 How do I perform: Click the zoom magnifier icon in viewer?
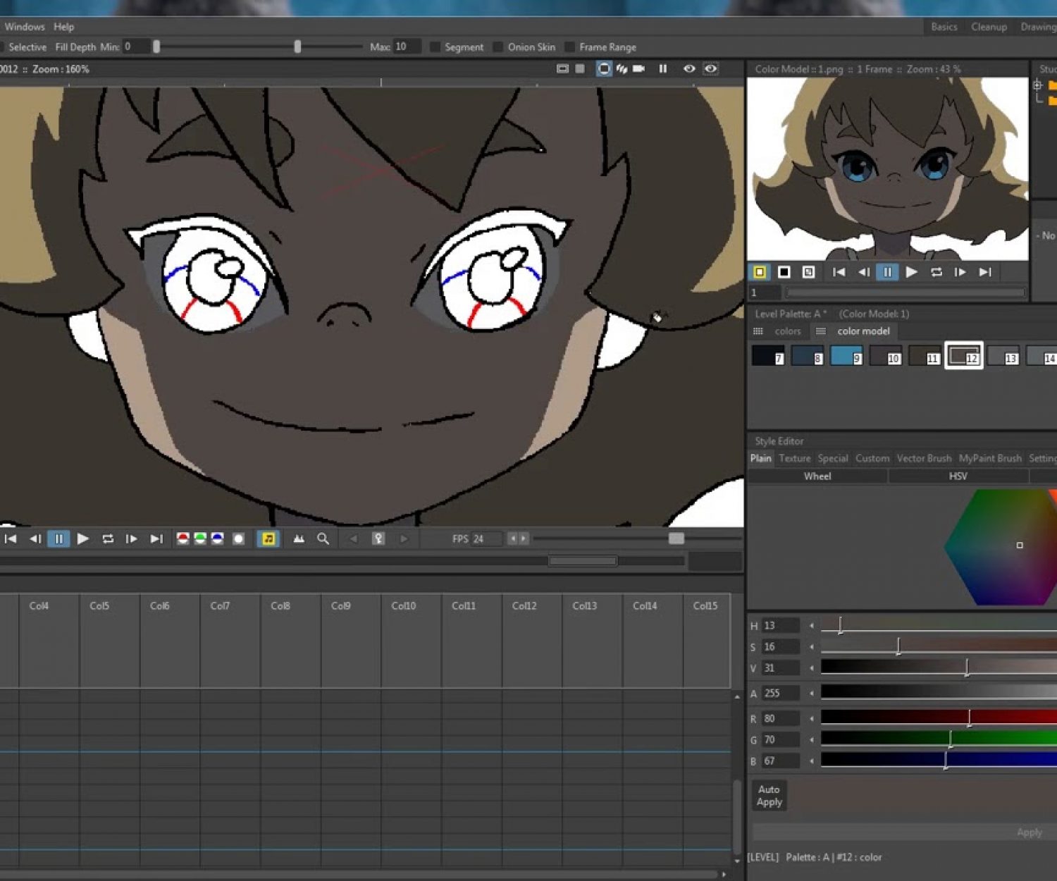323,539
